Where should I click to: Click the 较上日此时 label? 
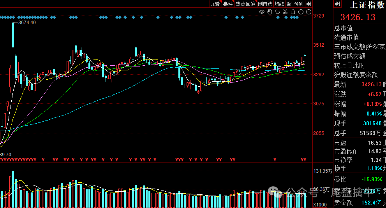tap(349, 65)
